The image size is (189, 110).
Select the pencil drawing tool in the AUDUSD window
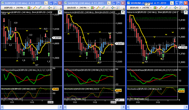tap(98, 8)
